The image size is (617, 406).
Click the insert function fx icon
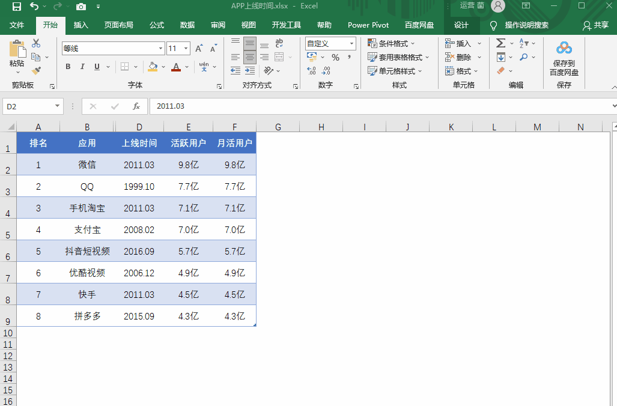coord(136,106)
